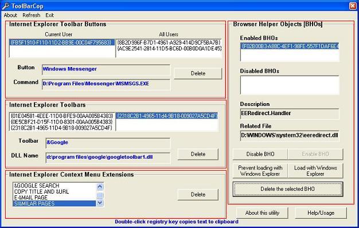Viewport: 359px width, 228px height.
Task: Select All Users key {AC9E2541-2814-11D5-BC6D-00B0D0A1DE45}
Action: (169, 48)
